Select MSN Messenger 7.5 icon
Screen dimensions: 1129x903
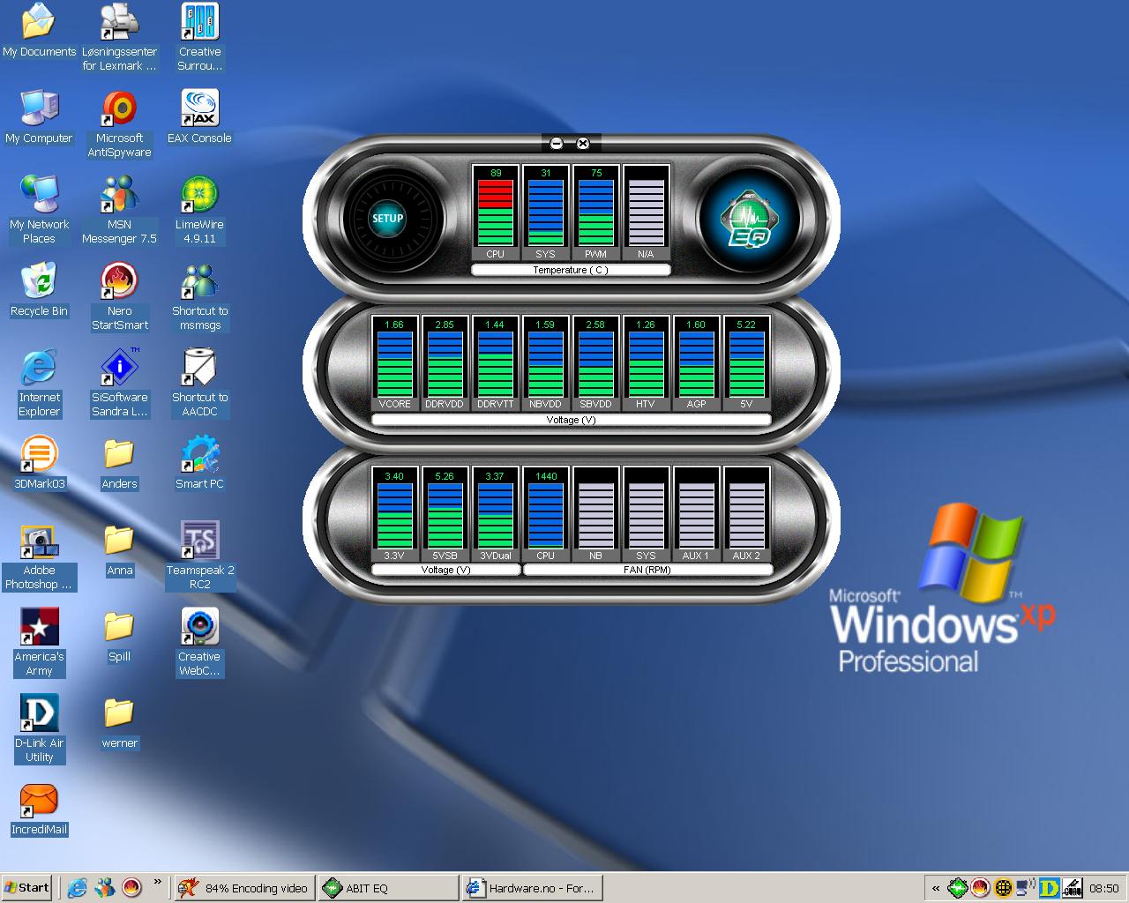[119, 210]
